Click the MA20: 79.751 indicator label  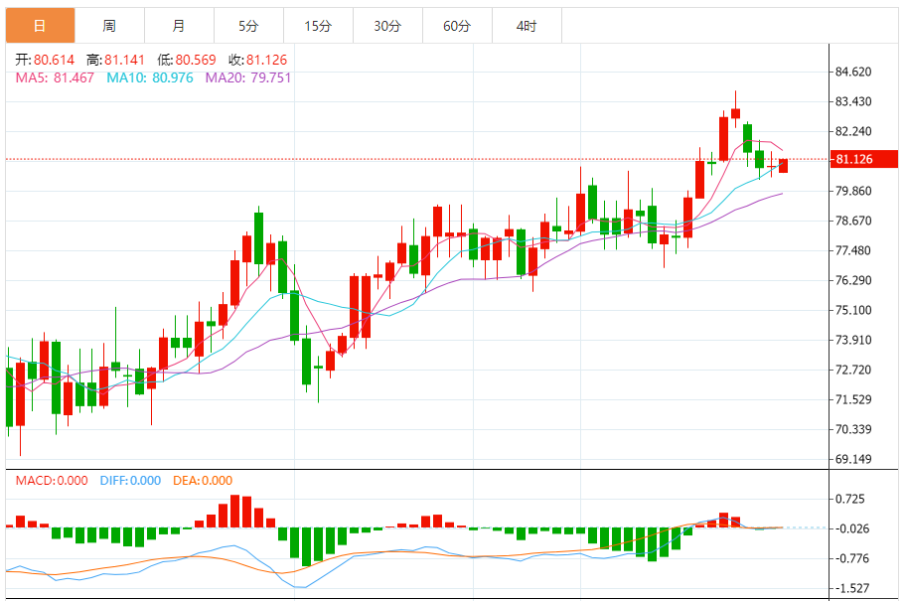(248, 77)
